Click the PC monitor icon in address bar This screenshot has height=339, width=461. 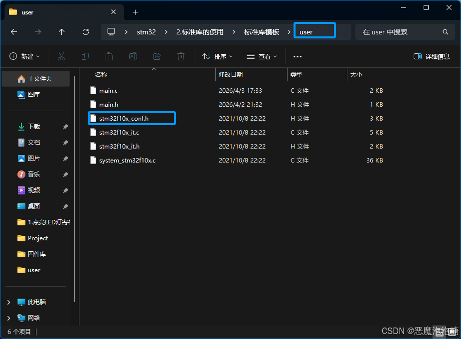pyautogui.click(x=111, y=32)
